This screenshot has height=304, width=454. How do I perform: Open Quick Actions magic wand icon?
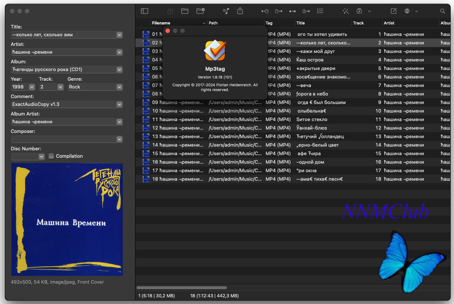click(346, 11)
